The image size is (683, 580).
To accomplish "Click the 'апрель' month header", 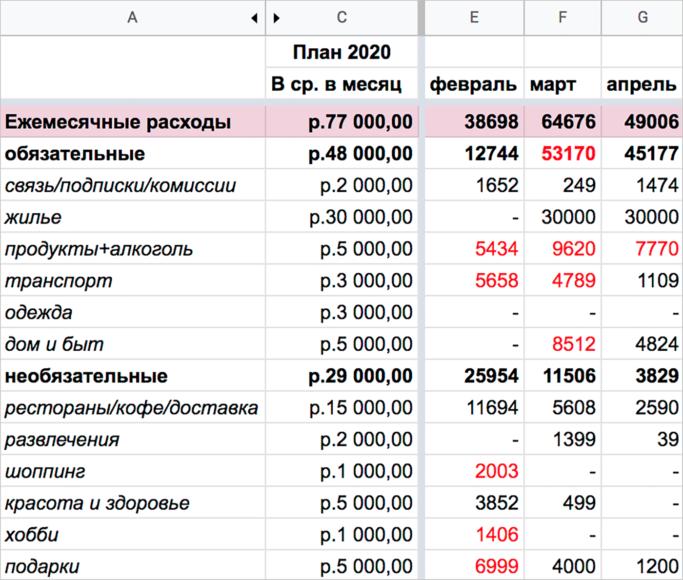I will click(643, 83).
